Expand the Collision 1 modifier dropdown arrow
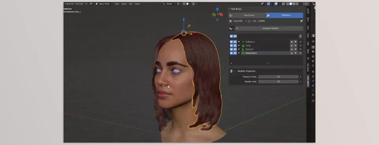 click(239, 42)
